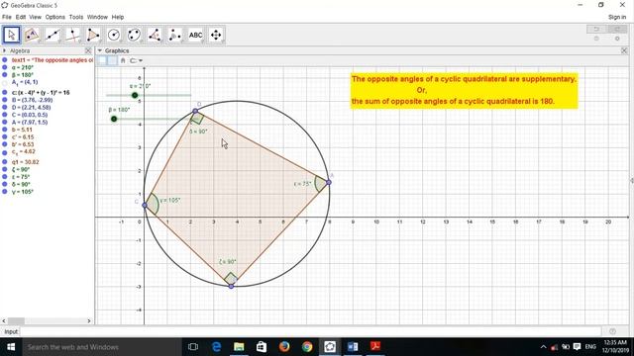This screenshot has width=634, height=356.
Task: Click Algebra panel scrollbar left arrow
Action: 4,320
